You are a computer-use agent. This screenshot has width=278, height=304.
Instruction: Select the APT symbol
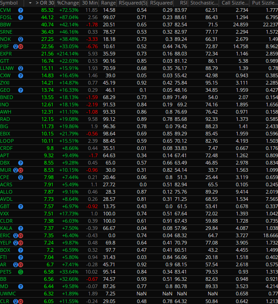pyautogui.click(x=5, y=156)
